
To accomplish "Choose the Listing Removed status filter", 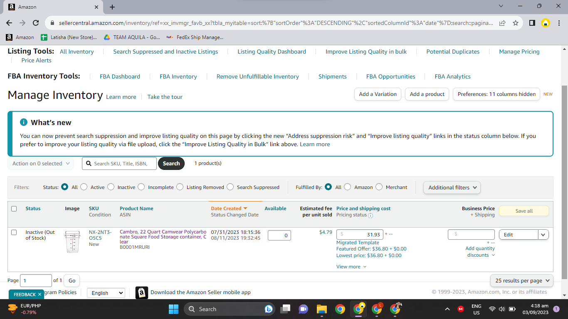I will tap(180, 187).
